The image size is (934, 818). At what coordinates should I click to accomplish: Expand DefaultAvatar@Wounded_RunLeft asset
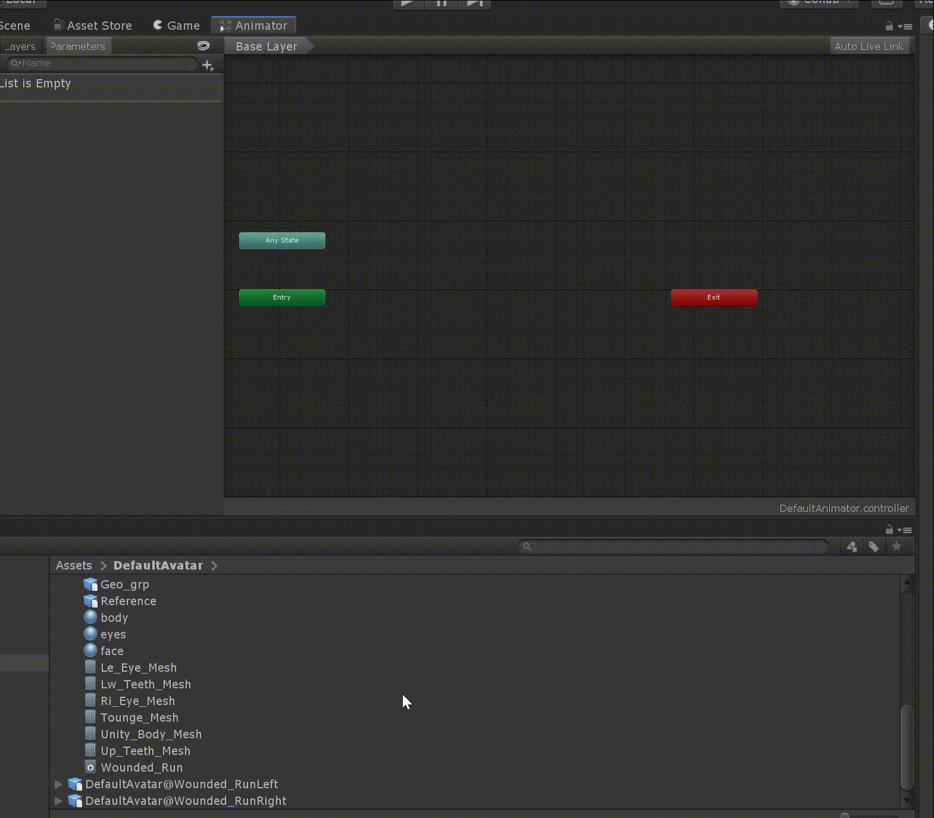(x=58, y=784)
